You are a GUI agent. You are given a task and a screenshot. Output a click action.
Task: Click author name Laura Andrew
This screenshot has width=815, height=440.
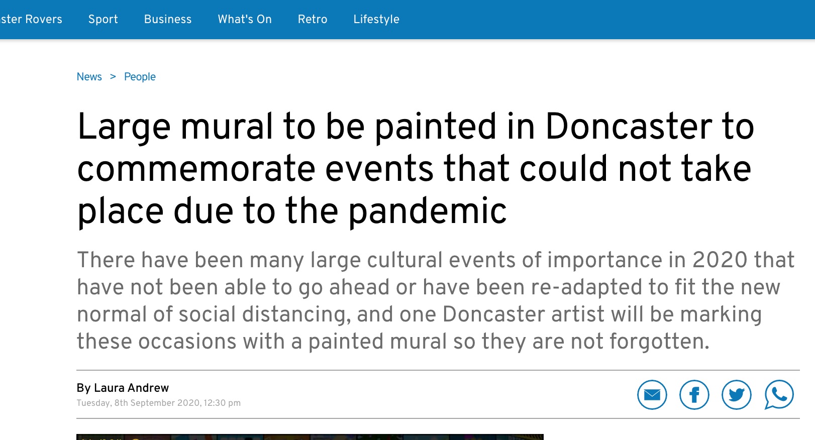pyautogui.click(x=131, y=388)
